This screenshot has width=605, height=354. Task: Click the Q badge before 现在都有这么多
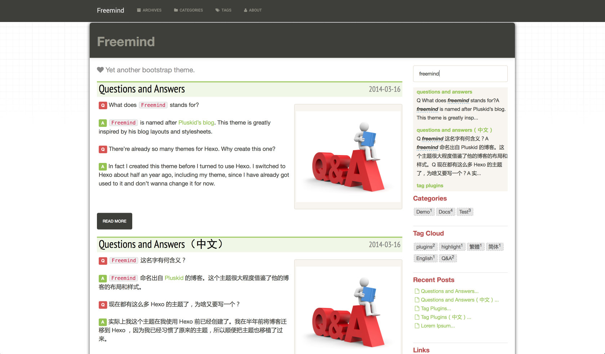(103, 305)
